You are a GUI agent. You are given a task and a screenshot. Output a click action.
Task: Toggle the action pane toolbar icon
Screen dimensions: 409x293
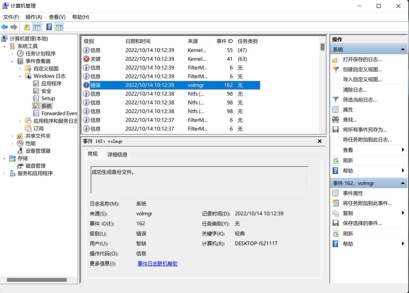click(x=59, y=27)
